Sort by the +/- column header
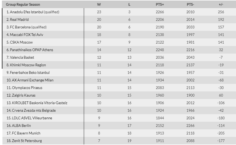The image size is (236, 145). (x=221, y=5)
